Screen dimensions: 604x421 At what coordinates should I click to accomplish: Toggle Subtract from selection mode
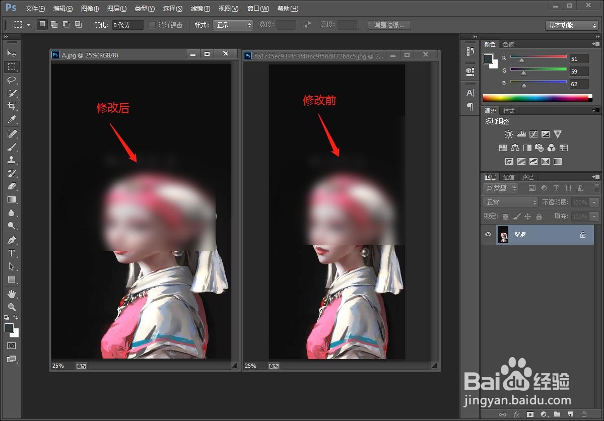pos(66,24)
